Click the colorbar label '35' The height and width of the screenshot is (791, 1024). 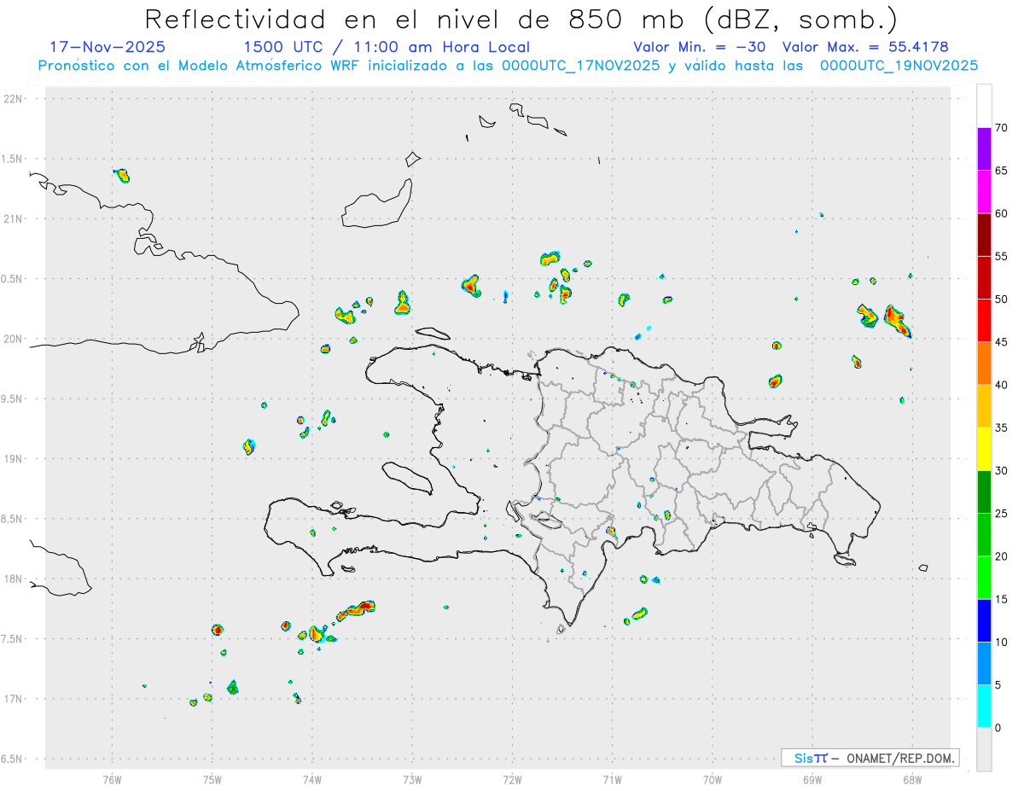[1001, 427]
